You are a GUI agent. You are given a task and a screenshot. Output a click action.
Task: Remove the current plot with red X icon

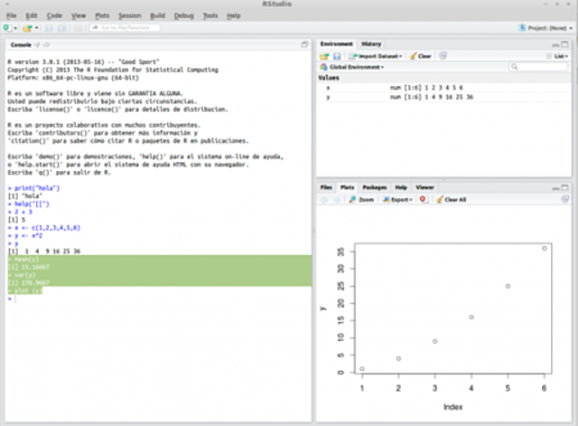click(423, 199)
